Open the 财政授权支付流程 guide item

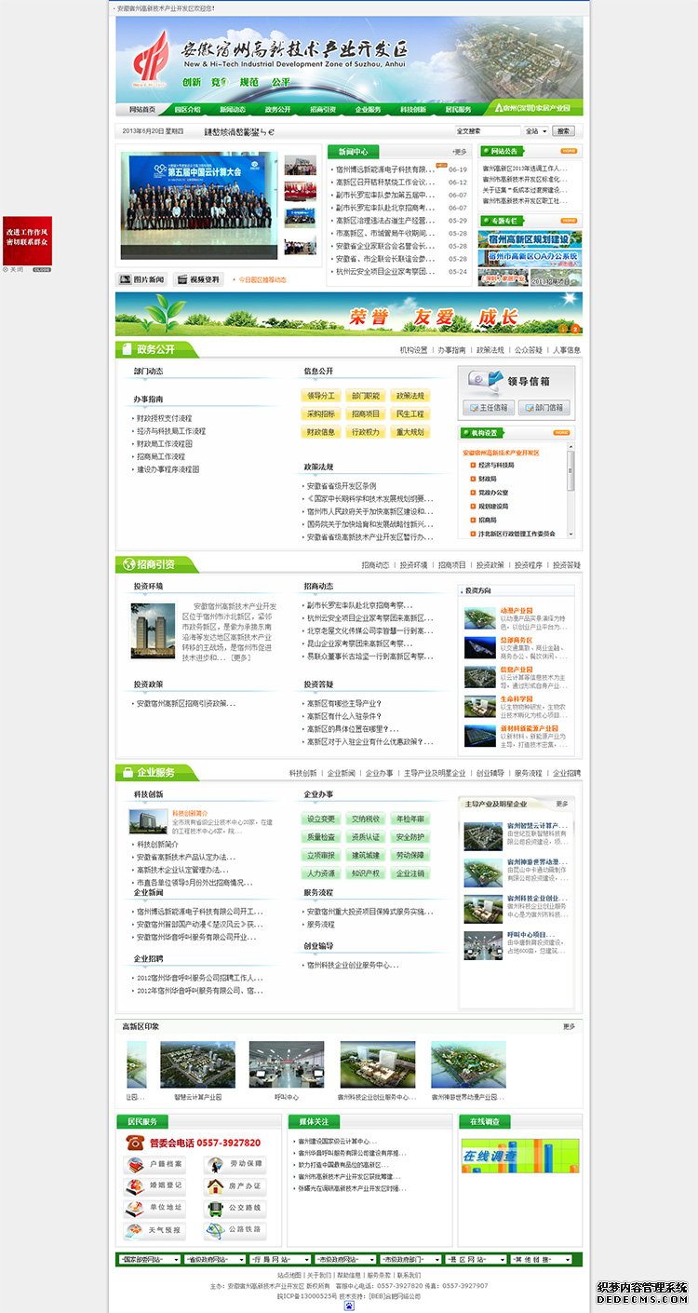pos(165,418)
